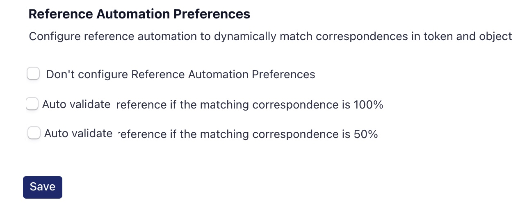
Task: Check the Don't configure Reference Automation Preferences checkbox
Action: pyautogui.click(x=33, y=74)
